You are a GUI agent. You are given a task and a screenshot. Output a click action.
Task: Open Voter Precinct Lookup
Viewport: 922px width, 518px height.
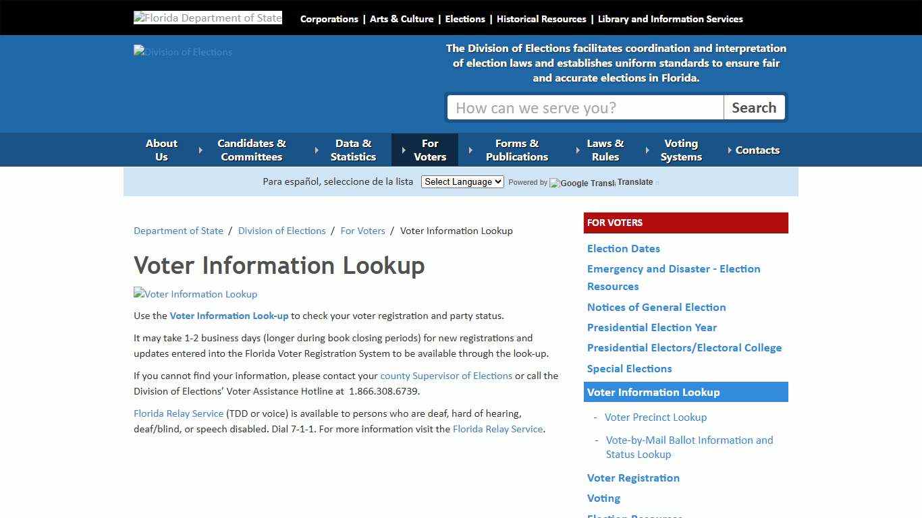[655, 417]
